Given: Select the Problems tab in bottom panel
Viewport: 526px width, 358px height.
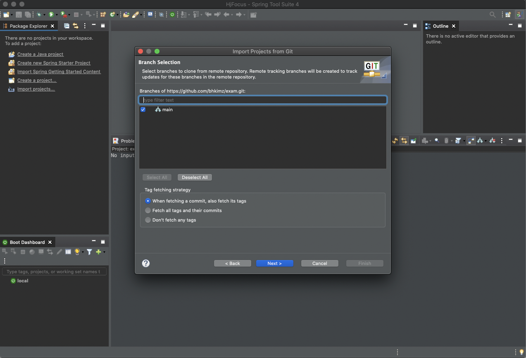Looking at the screenshot, I should coord(124,141).
